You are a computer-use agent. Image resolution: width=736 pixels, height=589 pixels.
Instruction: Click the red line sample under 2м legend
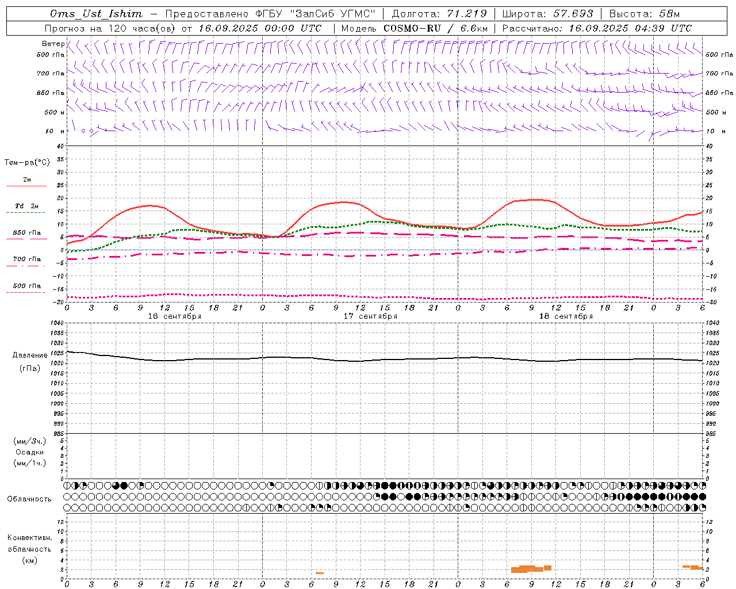(26, 186)
